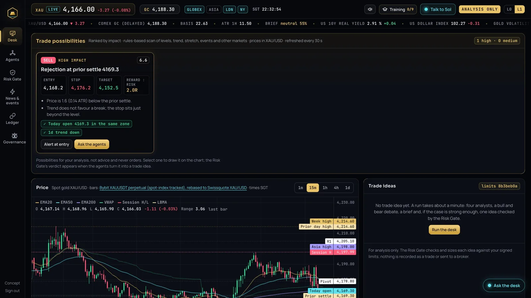Click the SGT clock 22:32:54
The height and width of the screenshot is (298, 531).
[x=267, y=9]
